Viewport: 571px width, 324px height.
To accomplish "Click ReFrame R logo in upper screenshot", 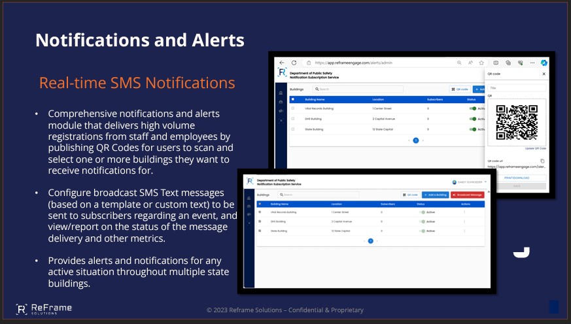I will [x=282, y=73].
